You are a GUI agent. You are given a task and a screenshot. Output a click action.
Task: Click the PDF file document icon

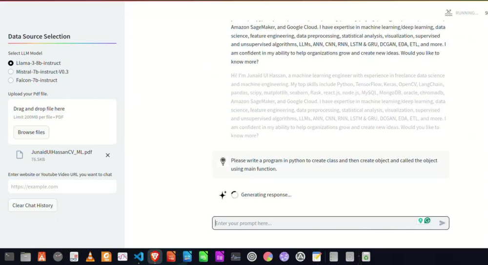20,155
